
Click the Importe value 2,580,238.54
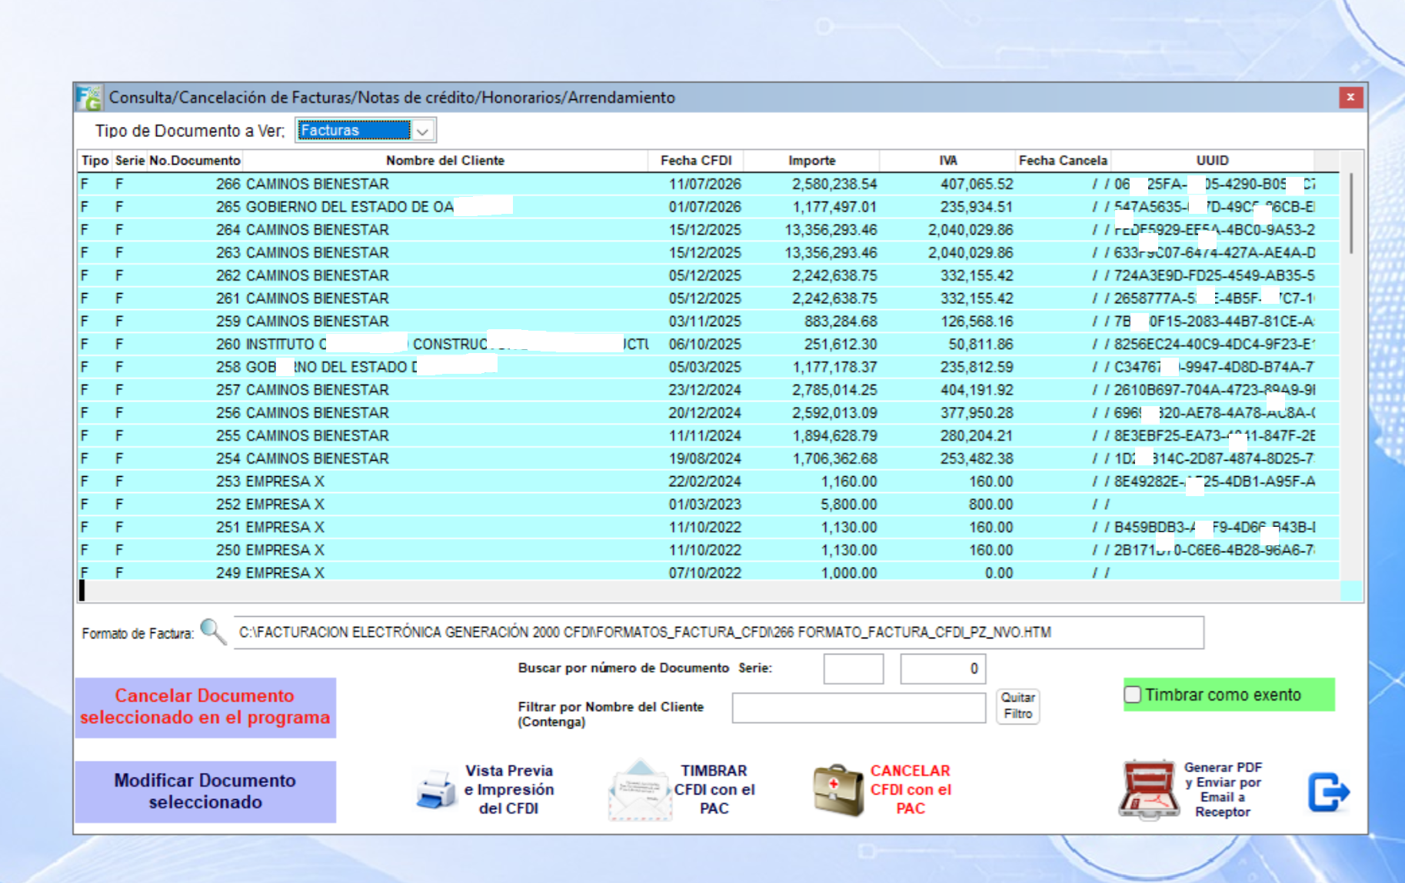[x=834, y=184]
